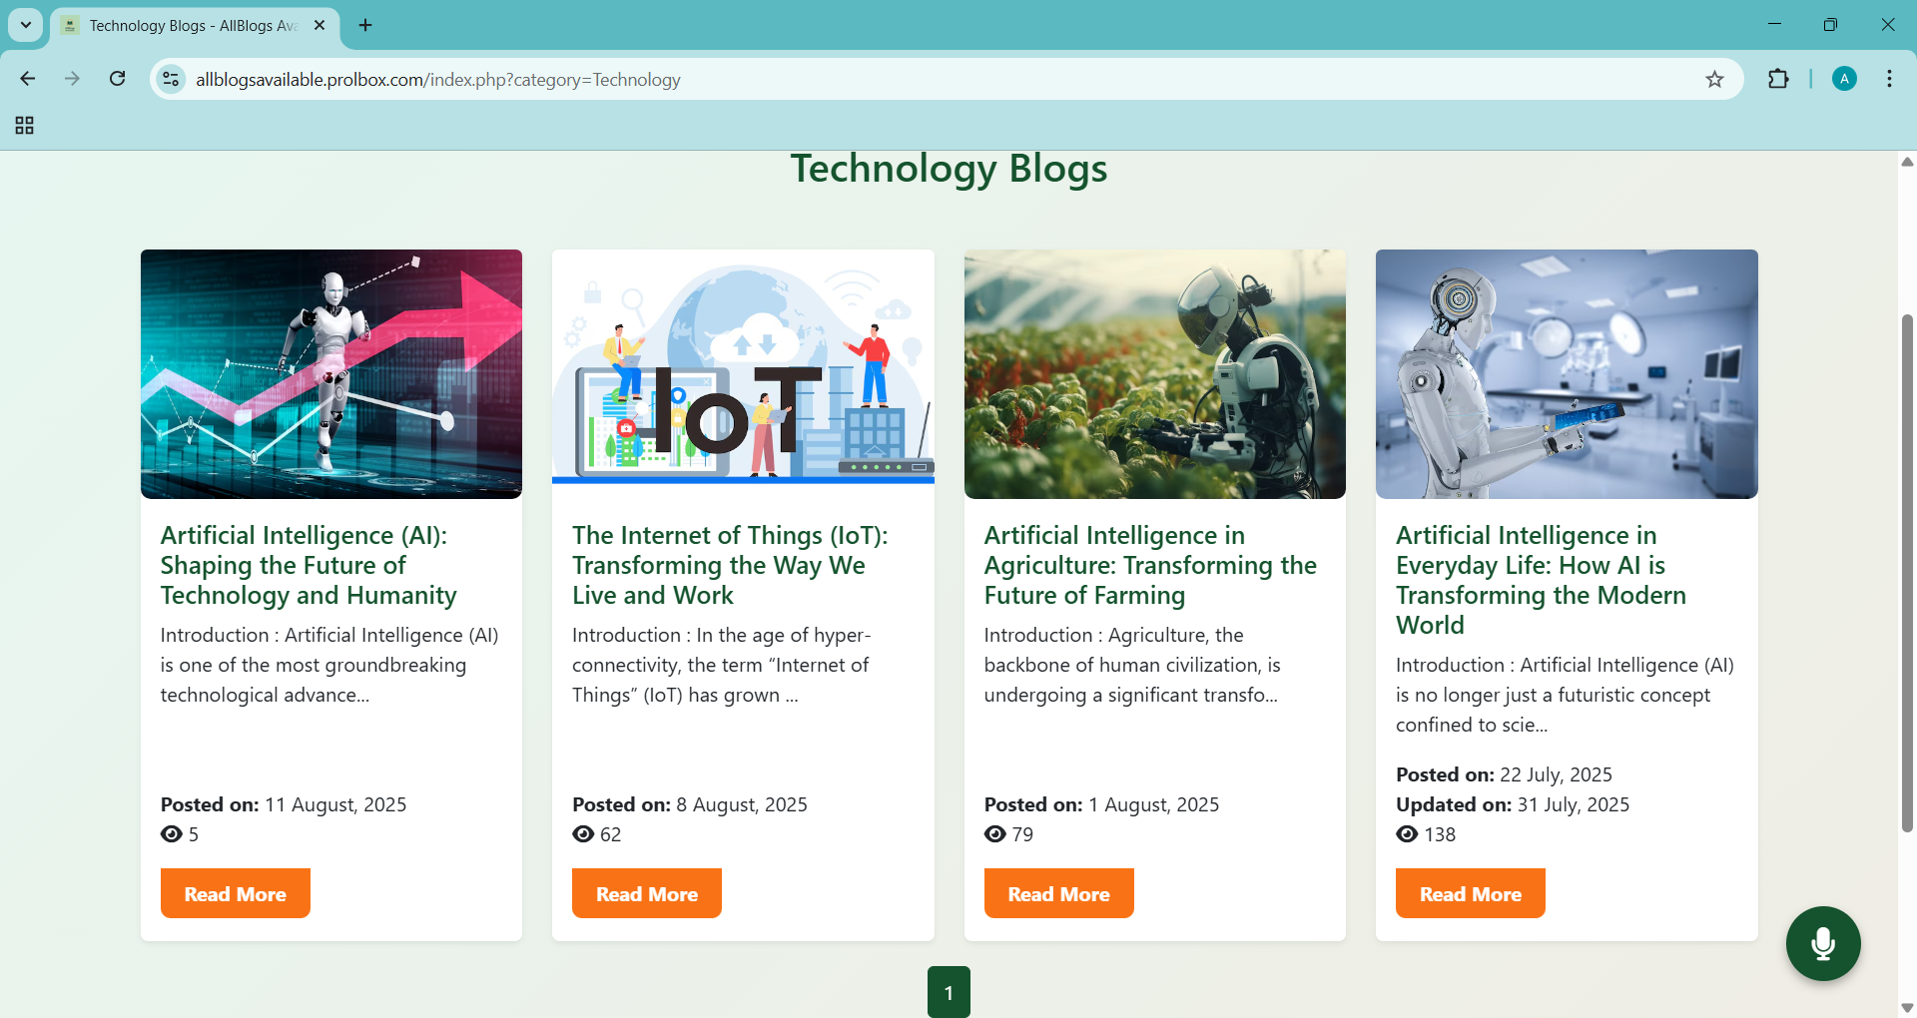Open the browser Extensions puzzle icon
1917x1018 pixels.
pos(1778,80)
